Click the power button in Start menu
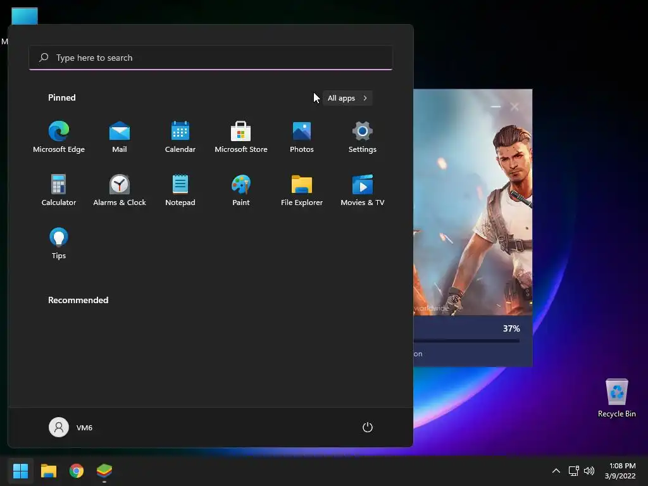Image resolution: width=648 pixels, height=486 pixels. coord(368,427)
